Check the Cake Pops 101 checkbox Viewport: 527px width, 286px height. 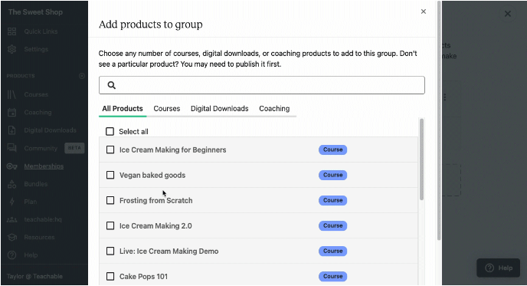[x=110, y=276]
